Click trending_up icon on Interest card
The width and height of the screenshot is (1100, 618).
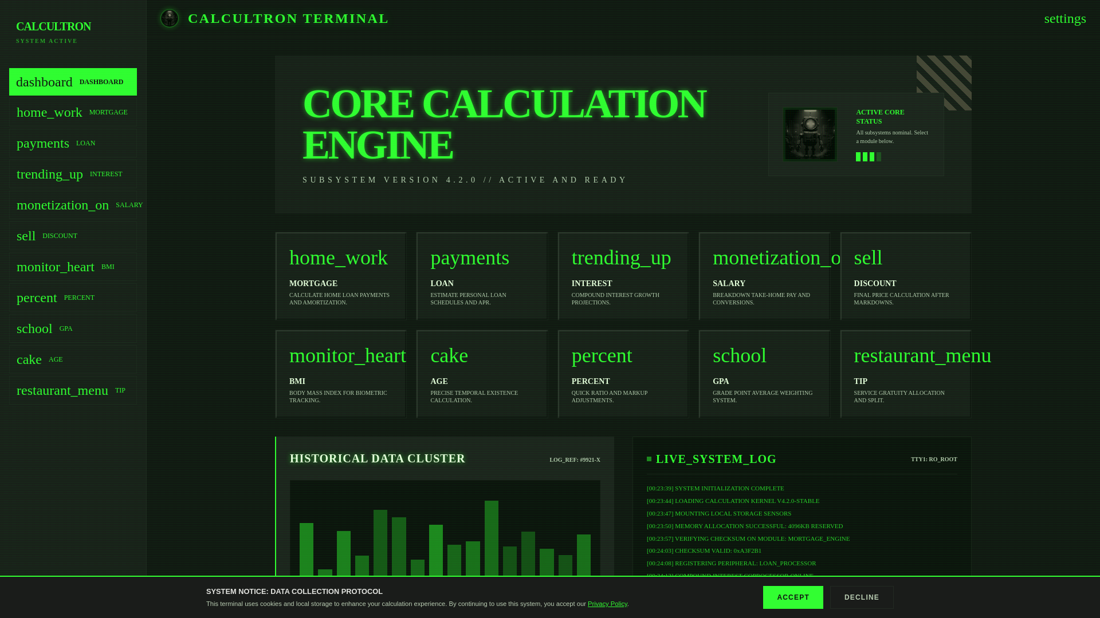tap(621, 257)
